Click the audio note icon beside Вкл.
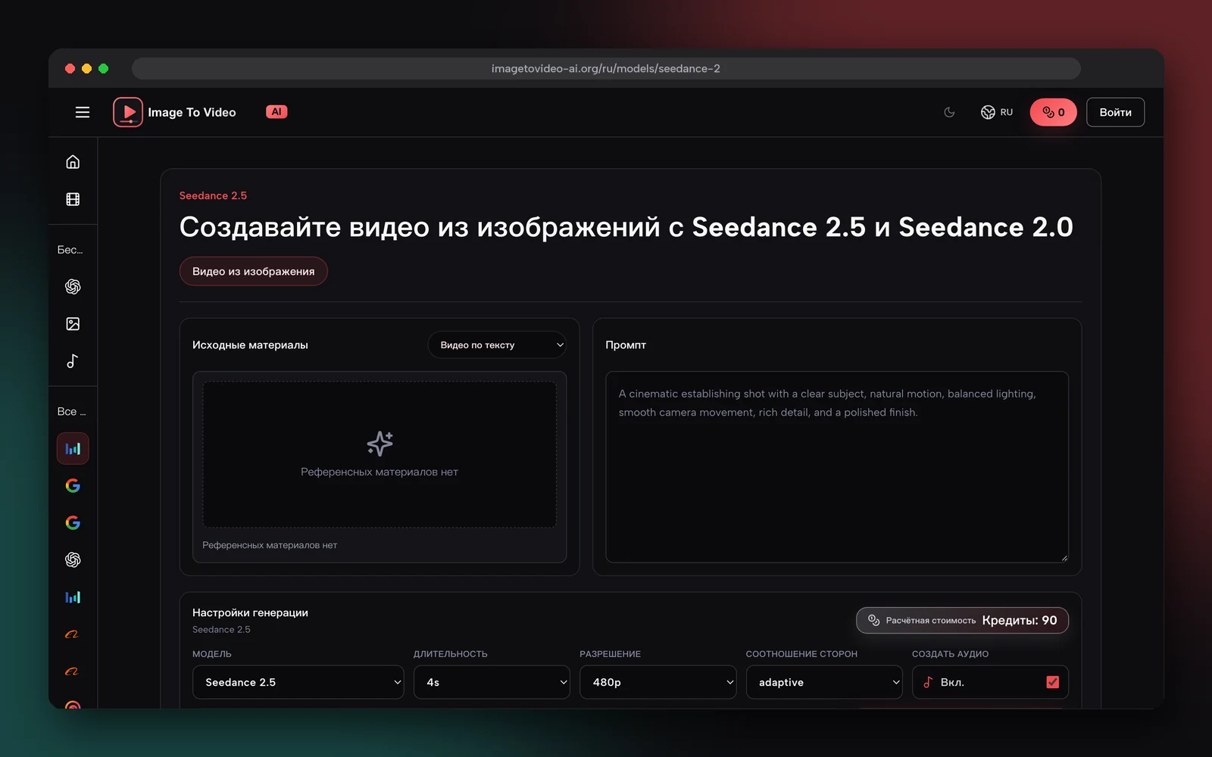This screenshot has width=1212, height=757. (x=928, y=682)
